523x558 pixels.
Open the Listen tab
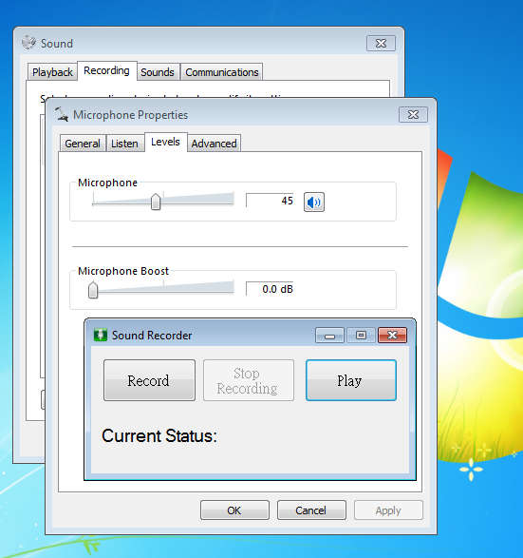click(124, 144)
